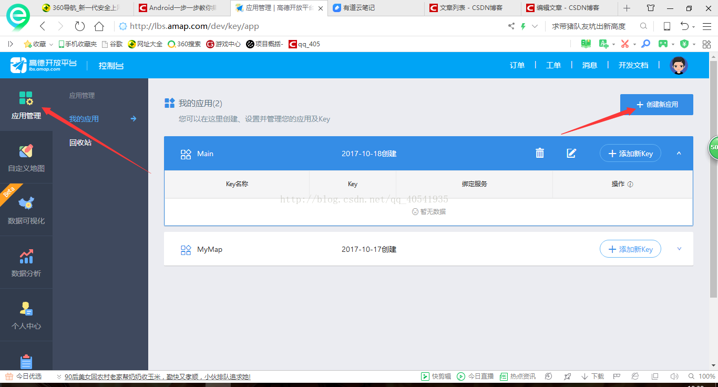This screenshot has width=718, height=387.
Task: Click the 高德开放平台 logo
Action: pos(43,65)
